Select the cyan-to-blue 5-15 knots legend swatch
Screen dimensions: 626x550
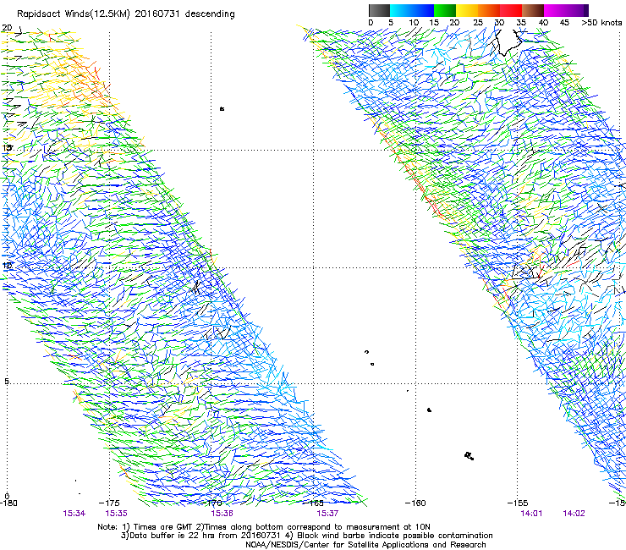tap(412, 10)
